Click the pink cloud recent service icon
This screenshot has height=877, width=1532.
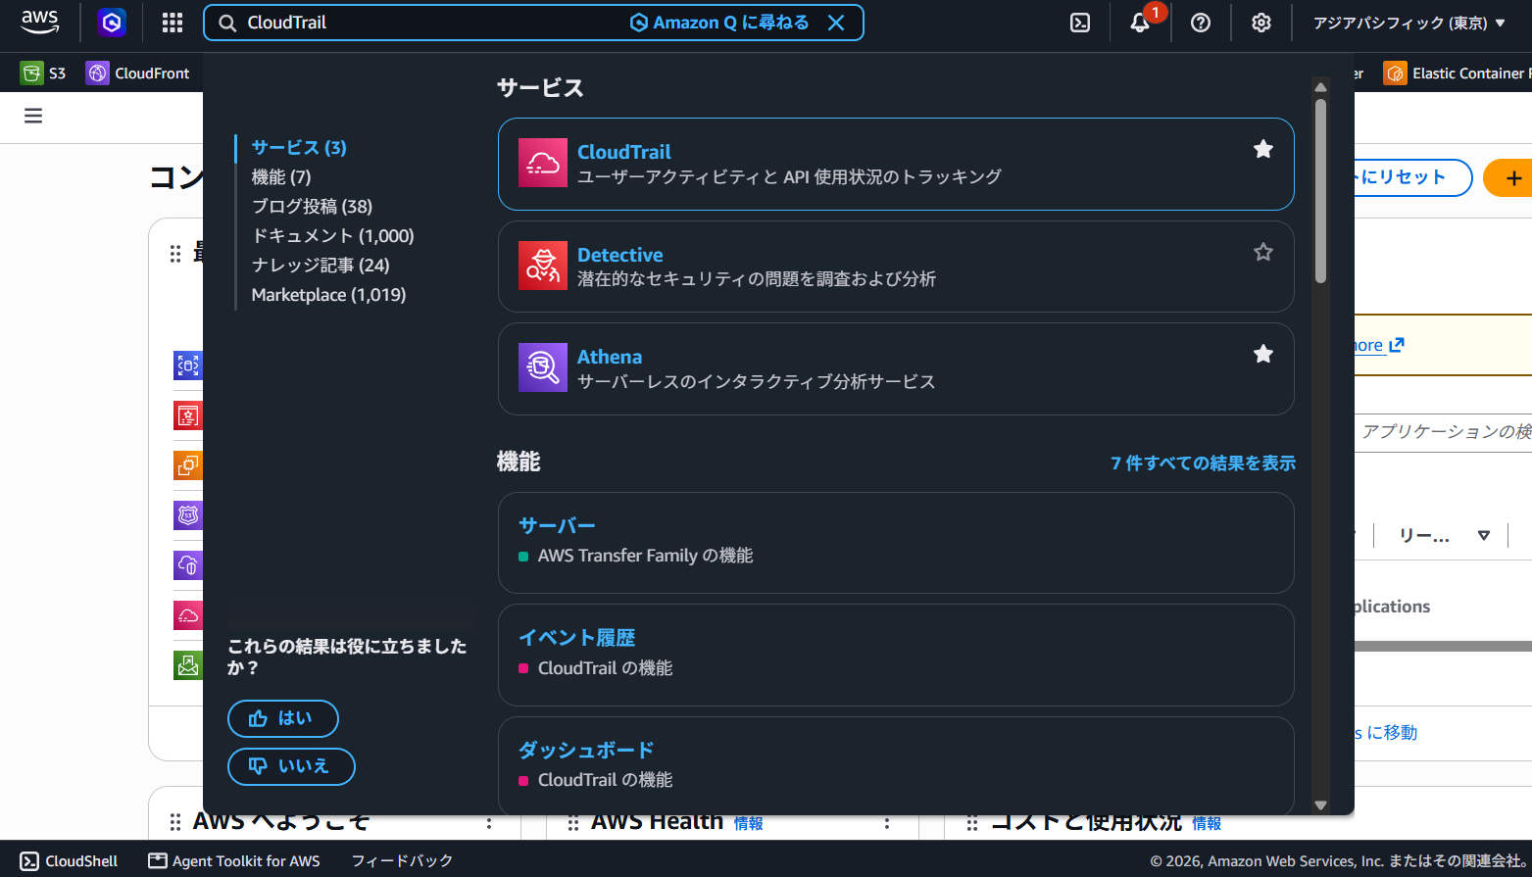pyautogui.click(x=188, y=615)
